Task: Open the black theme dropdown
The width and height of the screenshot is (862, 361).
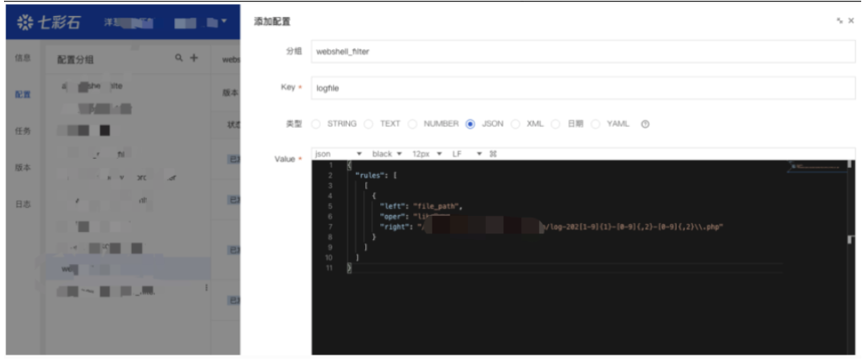Action: (x=387, y=154)
